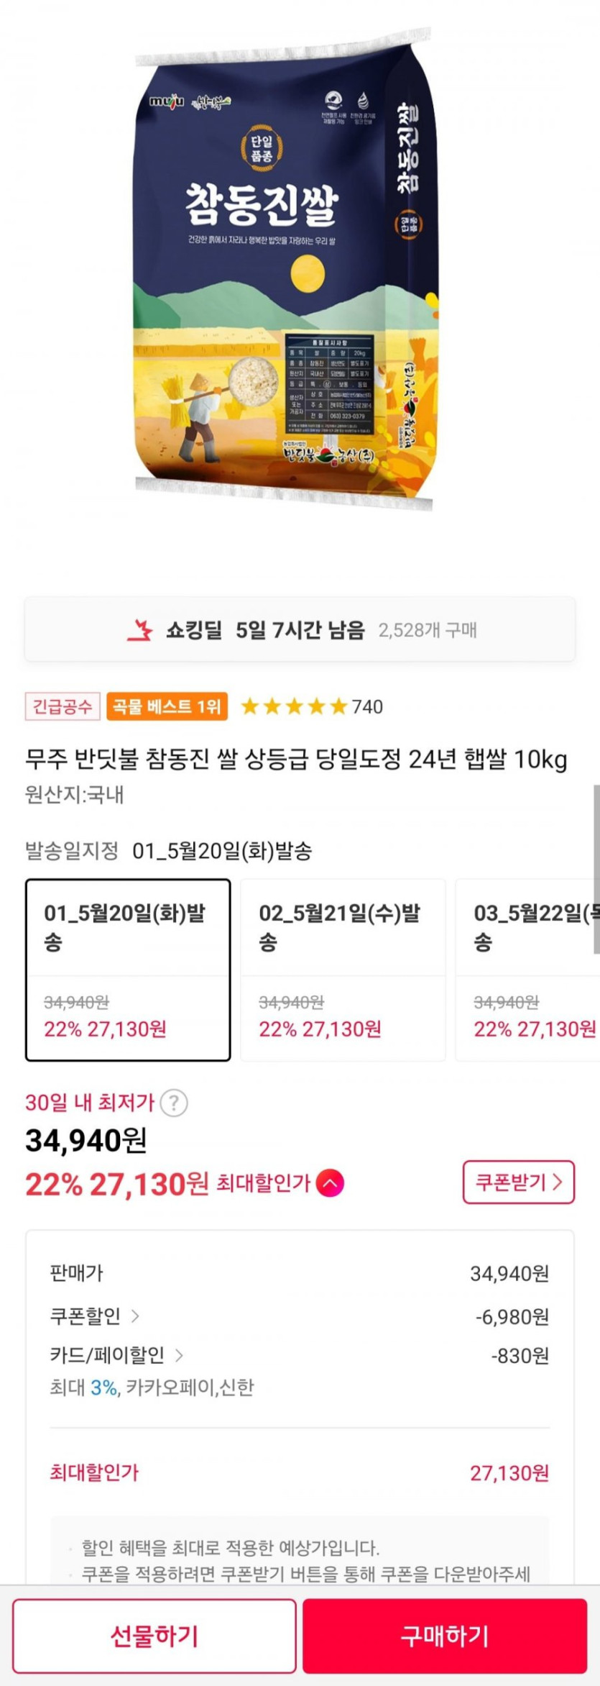Tap the shocking deal countdown banner

300,630
